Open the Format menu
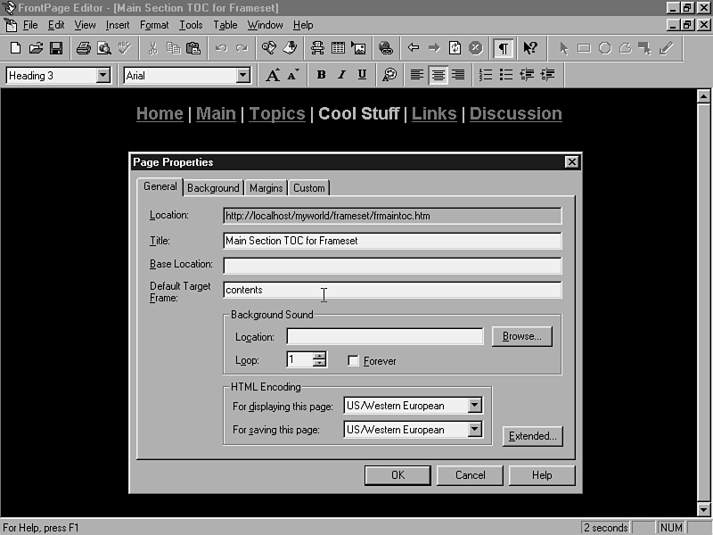The height and width of the screenshot is (535, 713). pyautogui.click(x=154, y=25)
